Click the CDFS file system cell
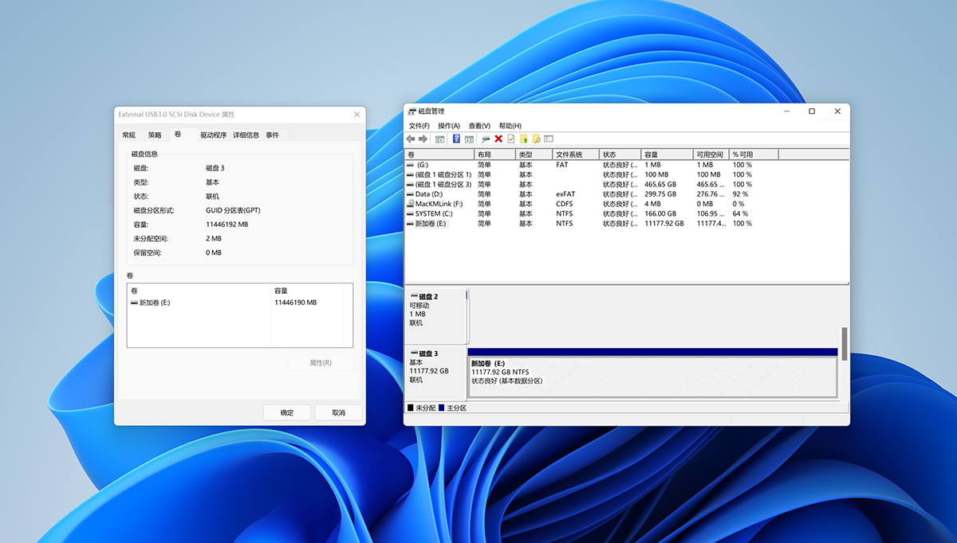957x543 pixels. [565, 204]
